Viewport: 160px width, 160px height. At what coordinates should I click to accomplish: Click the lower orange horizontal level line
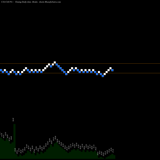(80, 73)
